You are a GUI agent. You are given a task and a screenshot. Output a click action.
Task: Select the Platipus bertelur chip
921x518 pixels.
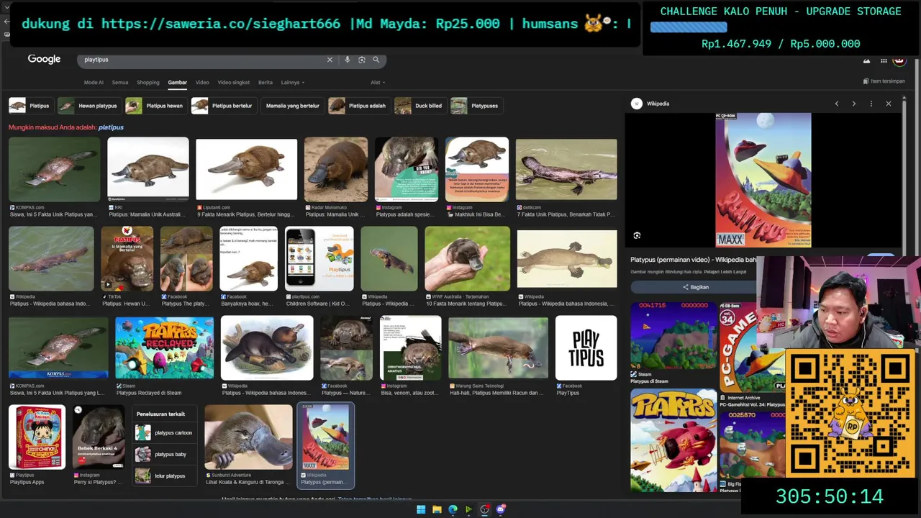[x=223, y=106]
